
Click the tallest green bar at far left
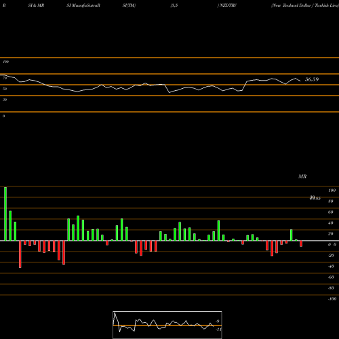pyautogui.click(x=5, y=214)
